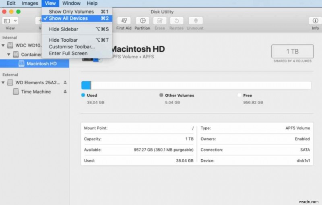Image resolution: width=322 pixels, height=205 pixels.
Task: Select WD Elements 25A2 drive row
Action: click(35, 83)
